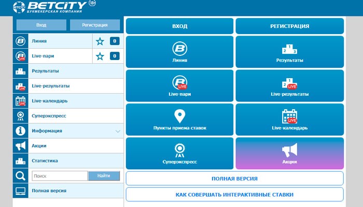The height and width of the screenshot is (207, 363).
Task: Click the Результаты podium icon in the sidebar
Action: (20, 71)
